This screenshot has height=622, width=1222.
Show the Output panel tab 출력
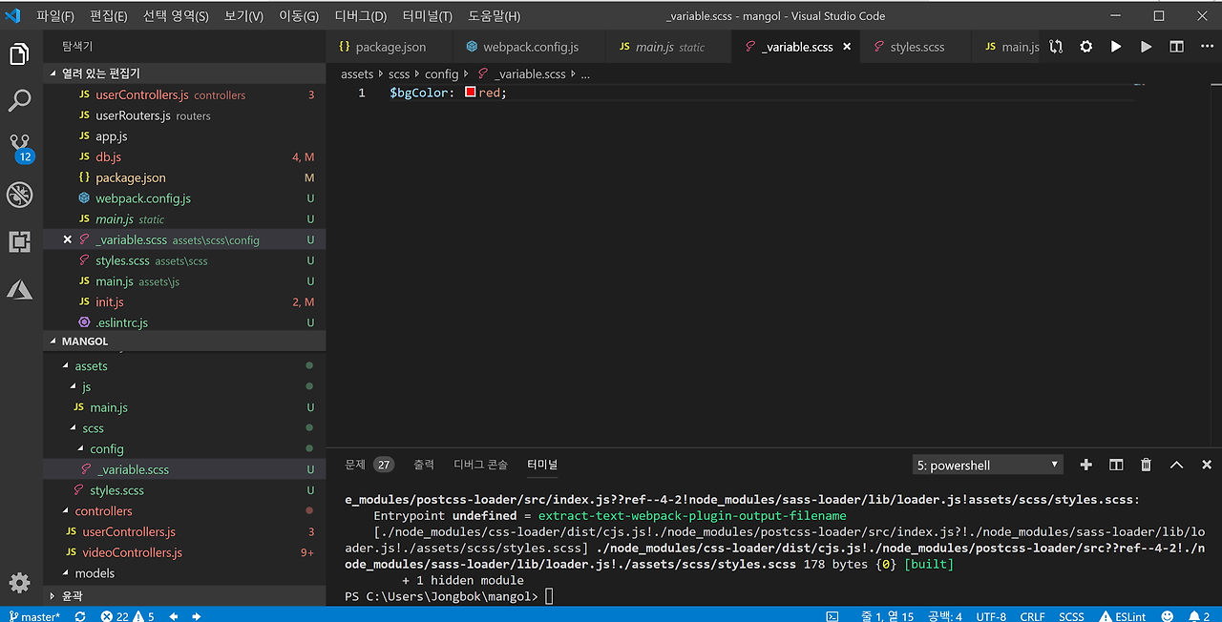pyautogui.click(x=424, y=465)
